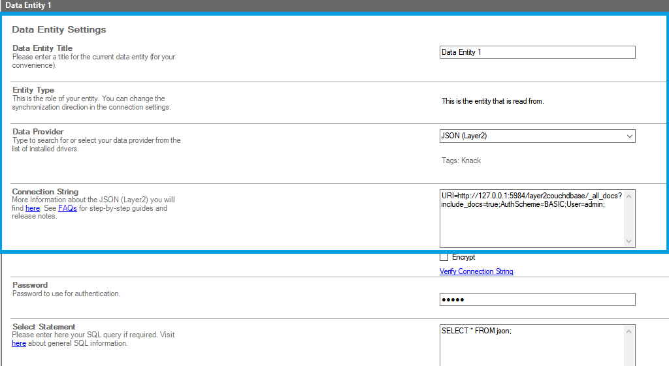Enable the Encrypt checkbox
The width and height of the screenshot is (669, 366).
click(444, 257)
